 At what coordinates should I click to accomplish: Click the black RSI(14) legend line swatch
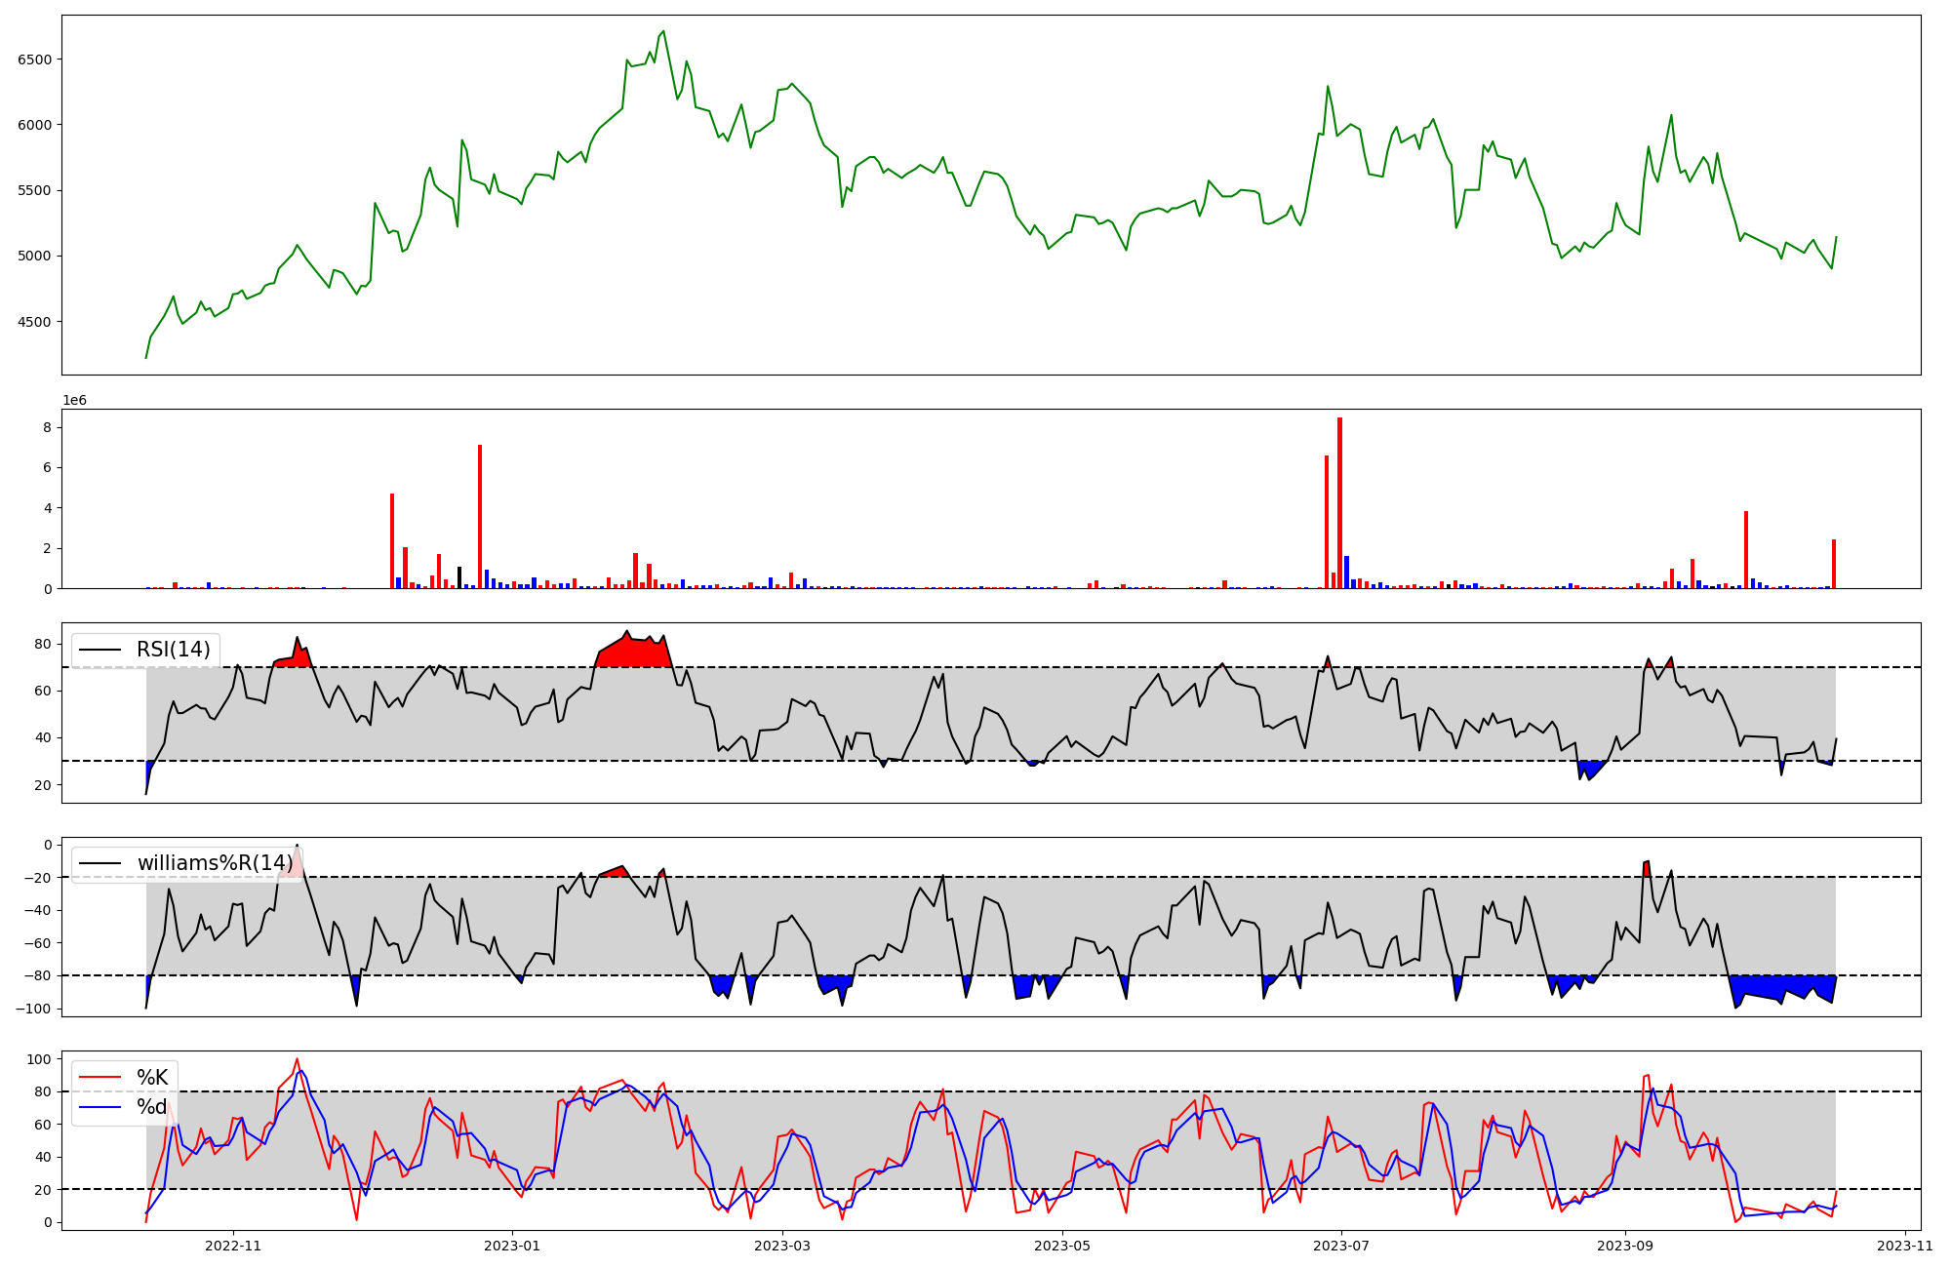[x=100, y=650]
